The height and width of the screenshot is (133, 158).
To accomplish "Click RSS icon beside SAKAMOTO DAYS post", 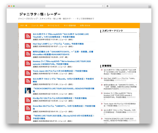I will click(x=28, y=54).
